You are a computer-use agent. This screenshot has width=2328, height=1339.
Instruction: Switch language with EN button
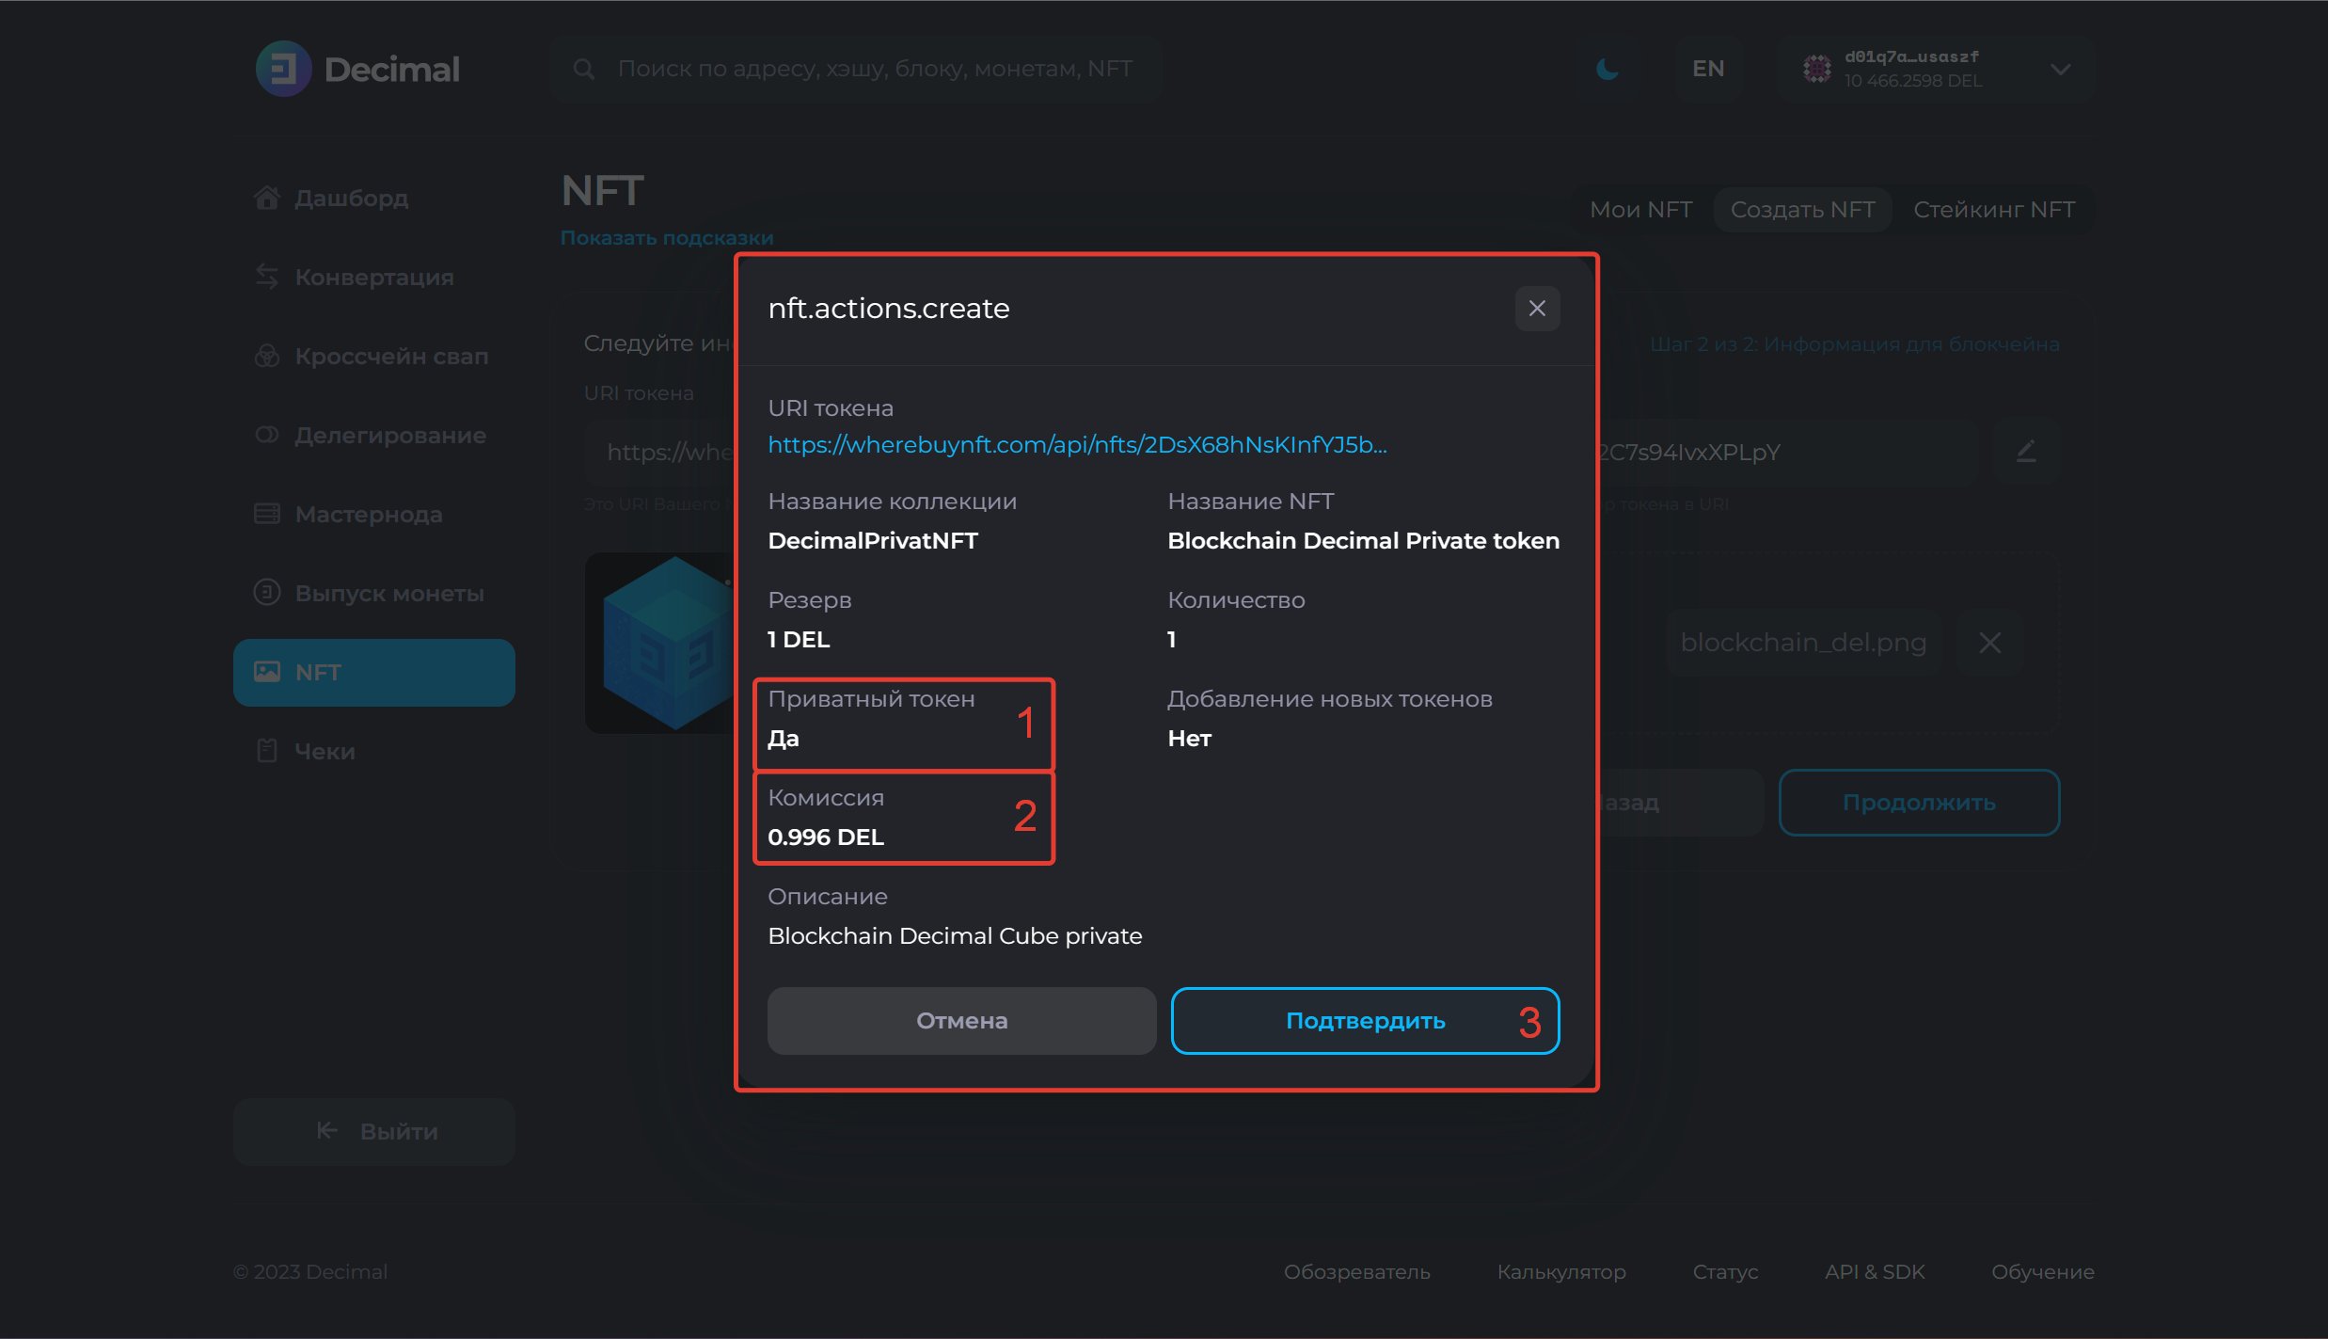(x=1707, y=69)
